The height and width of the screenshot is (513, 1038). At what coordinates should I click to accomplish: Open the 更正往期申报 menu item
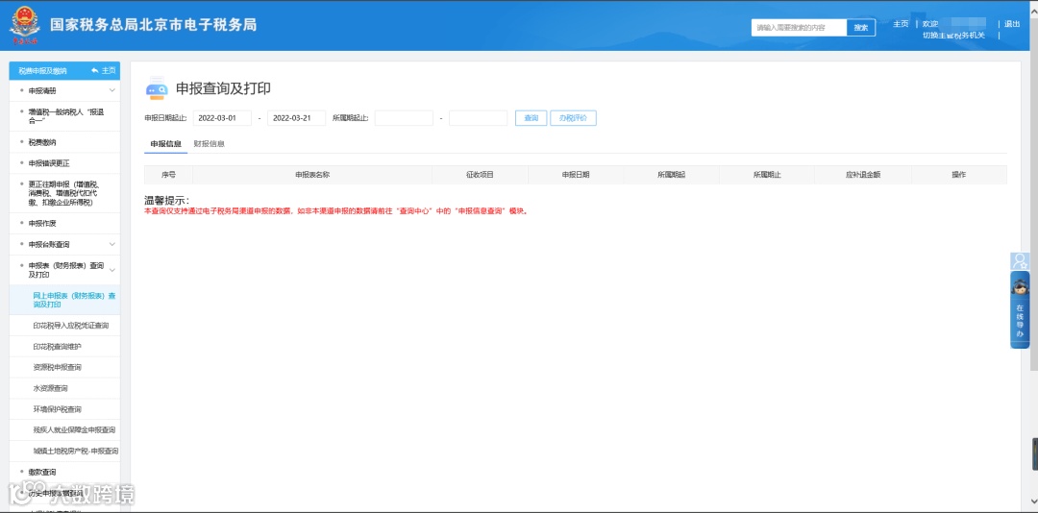tap(65, 193)
